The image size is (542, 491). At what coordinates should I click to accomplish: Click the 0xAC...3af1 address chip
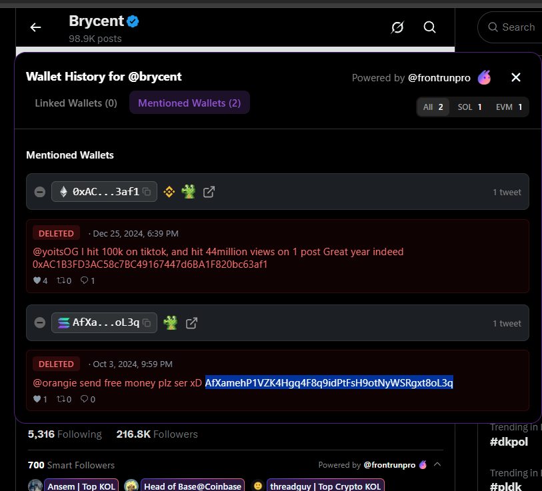104,191
